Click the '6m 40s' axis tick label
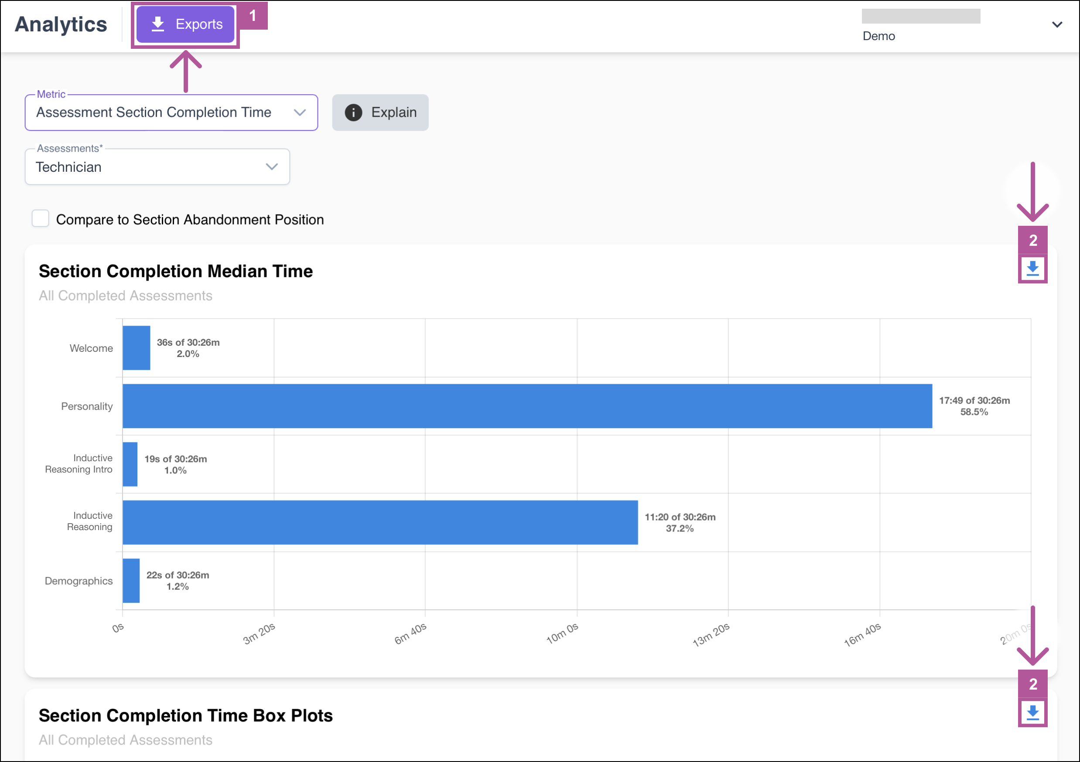This screenshot has height=762, width=1080. point(410,634)
